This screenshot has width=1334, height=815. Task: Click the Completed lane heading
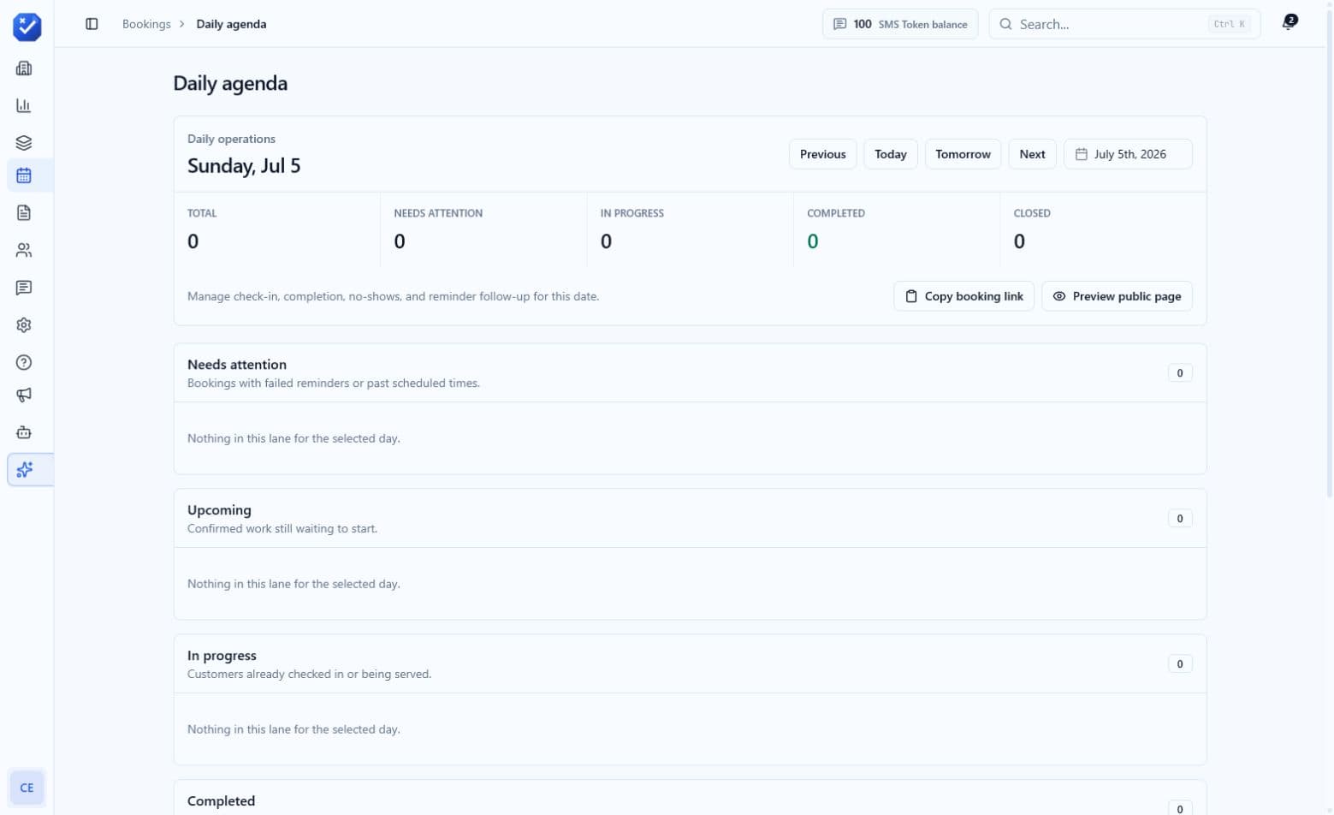coord(221,801)
